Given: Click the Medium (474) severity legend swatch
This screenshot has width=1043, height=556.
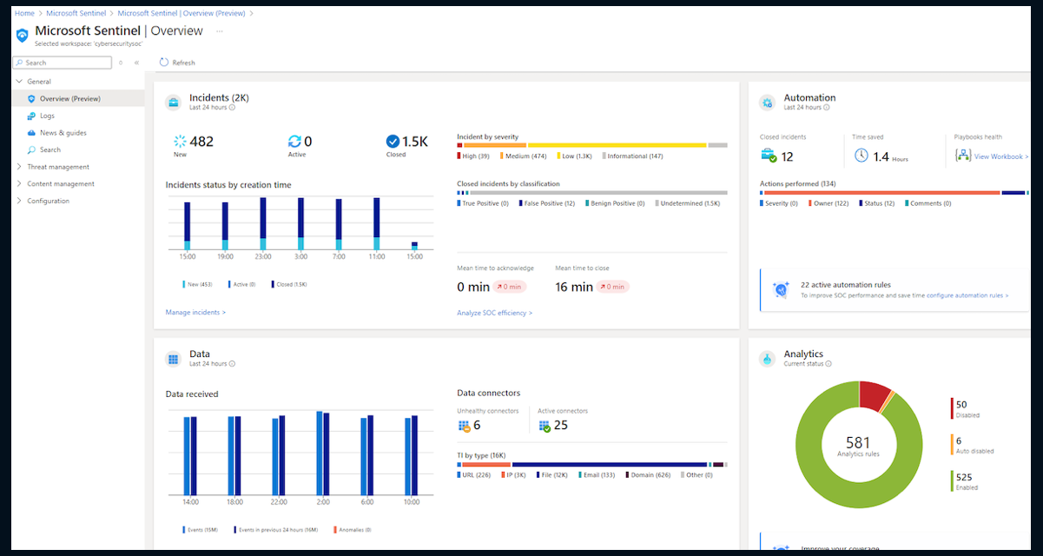Looking at the screenshot, I should [x=501, y=156].
